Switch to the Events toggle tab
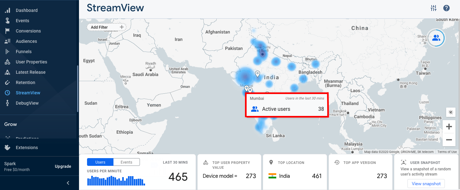 coord(126,162)
